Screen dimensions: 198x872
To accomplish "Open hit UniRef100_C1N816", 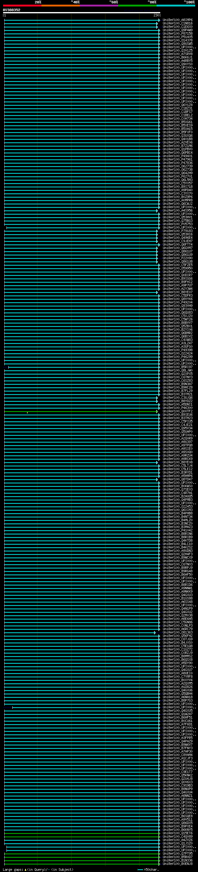I will [x=178, y=24].
